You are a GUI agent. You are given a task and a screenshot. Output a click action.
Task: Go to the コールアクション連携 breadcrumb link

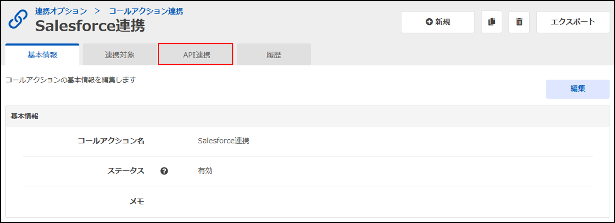146,11
